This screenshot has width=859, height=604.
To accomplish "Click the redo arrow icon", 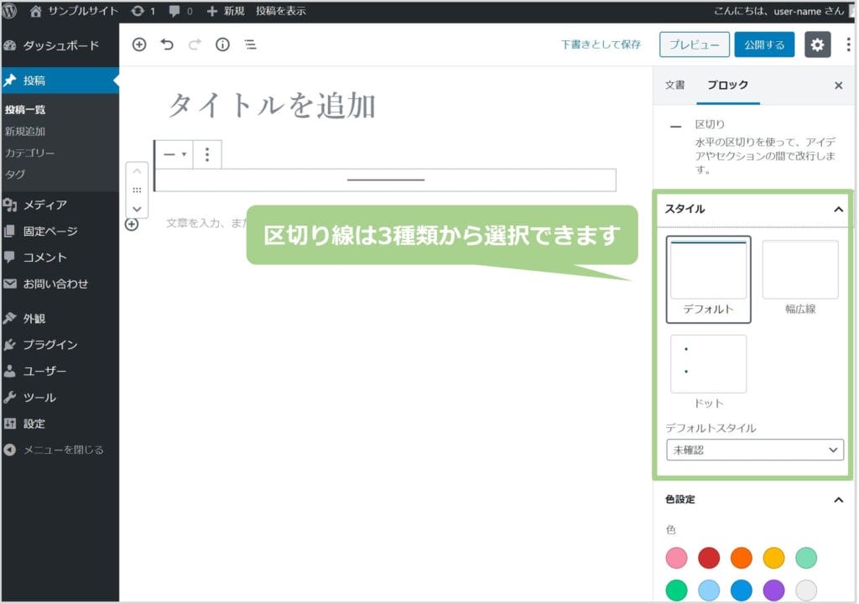I will (x=195, y=44).
